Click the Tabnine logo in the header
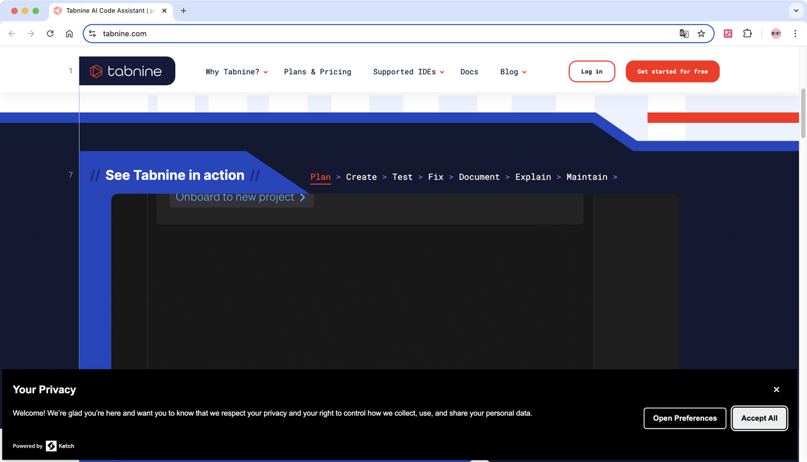This screenshot has height=462, width=807. click(127, 71)
